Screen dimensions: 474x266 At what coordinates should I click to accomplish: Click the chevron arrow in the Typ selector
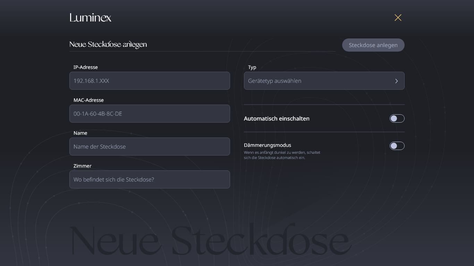pos(396,81)
